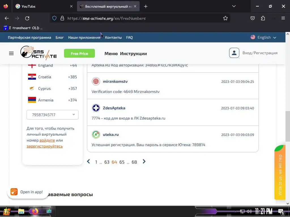Expand the English language dropdown
Screen dimensions: 290x217
pyautogui.click(x=264, y=38)
